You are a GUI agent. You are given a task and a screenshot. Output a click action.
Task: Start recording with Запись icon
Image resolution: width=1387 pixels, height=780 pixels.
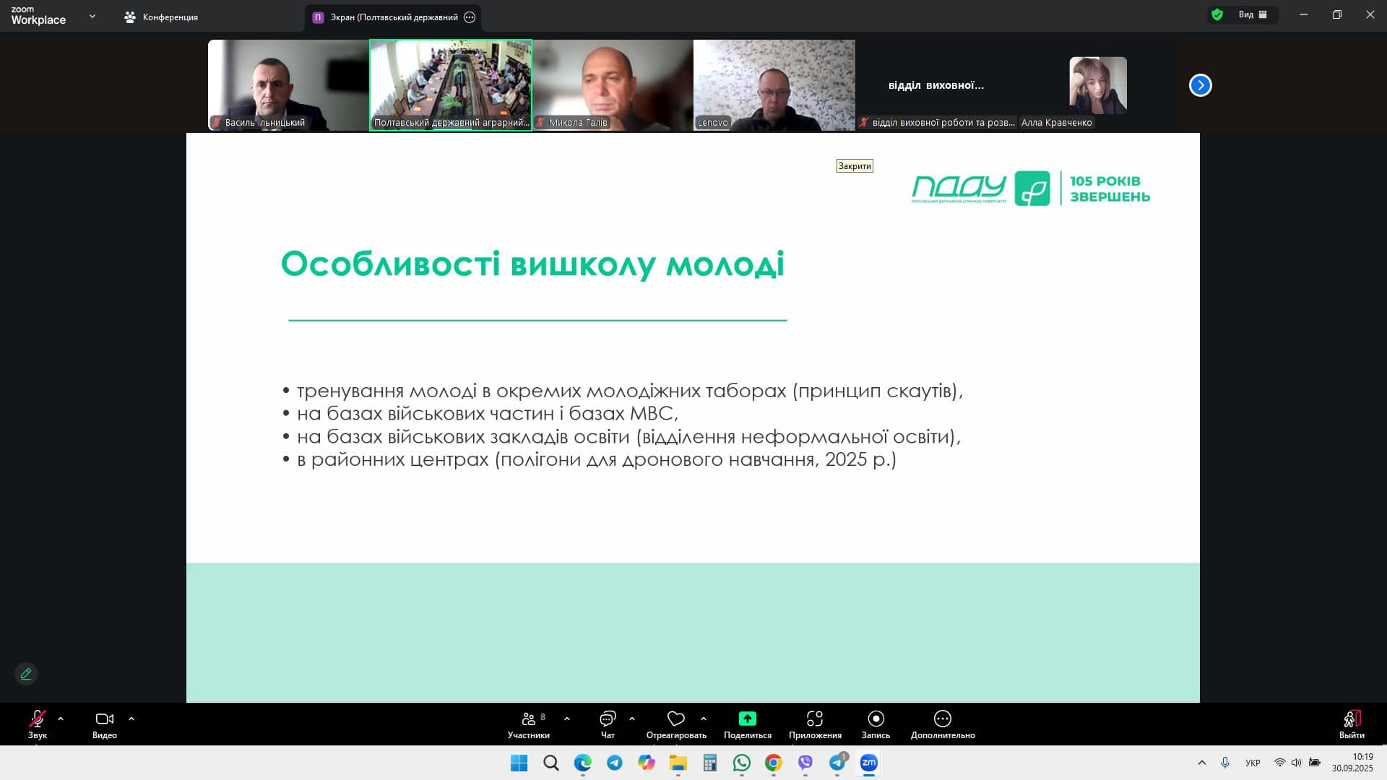(x=876, y=719)
